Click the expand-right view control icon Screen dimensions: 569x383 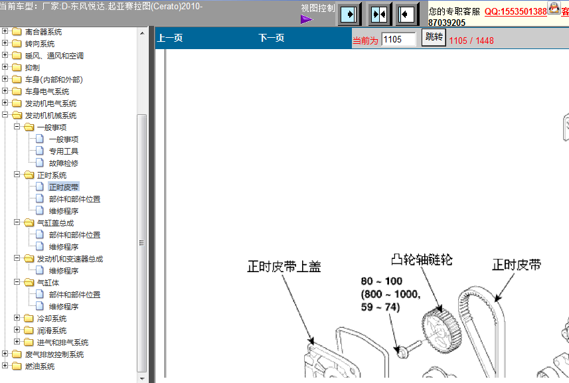pyautogui.click(x=350, y=14)
